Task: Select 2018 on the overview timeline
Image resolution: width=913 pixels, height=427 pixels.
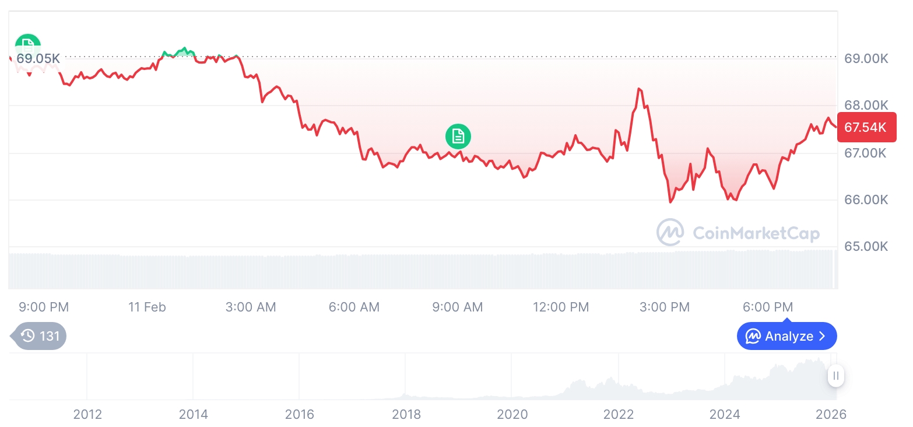Action: click(x=406, y=415)
